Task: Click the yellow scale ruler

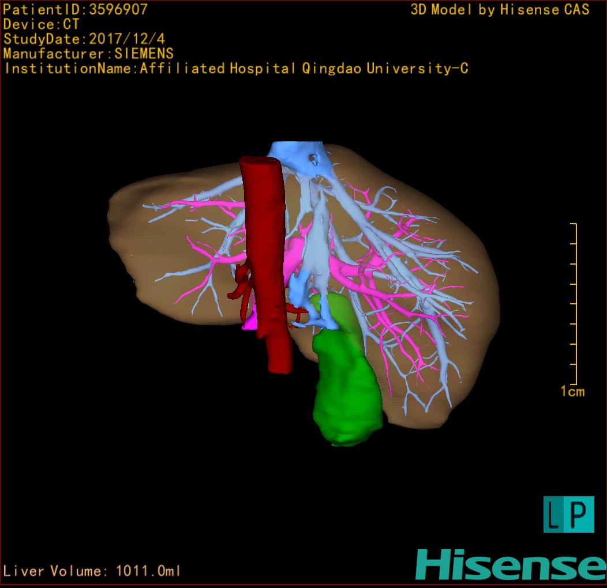Action: [574, 304]
